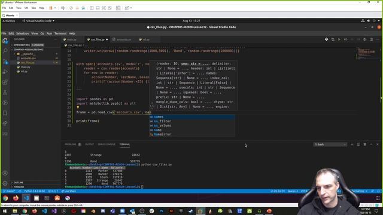
Task: Open the Extensions view
Action: tap(5, 82)
